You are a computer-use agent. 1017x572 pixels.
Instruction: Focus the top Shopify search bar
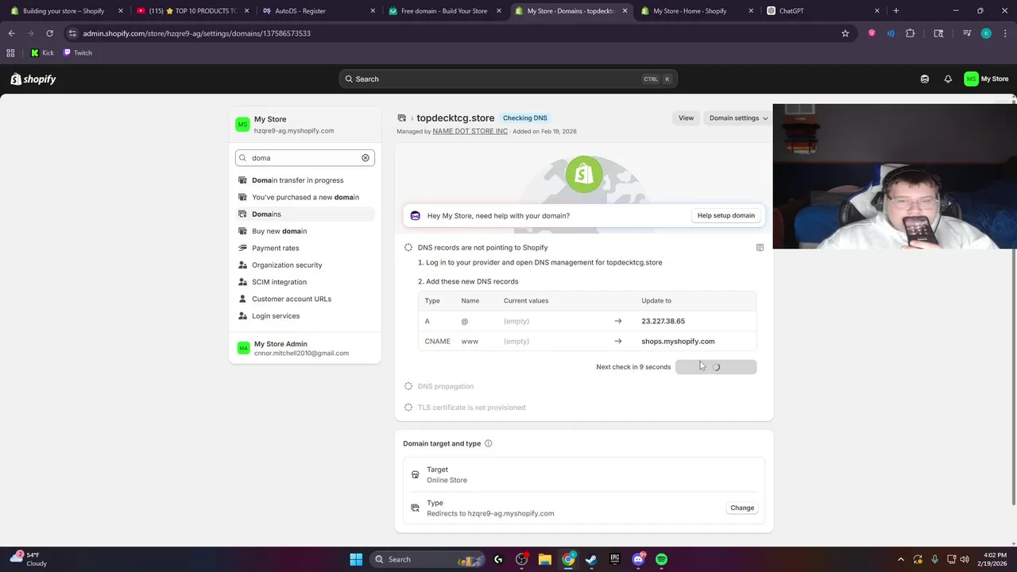click(x=508, y=79)
